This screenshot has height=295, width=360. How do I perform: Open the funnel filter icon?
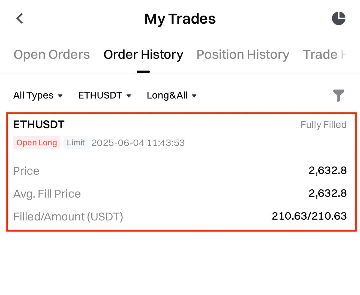(339, 96)
